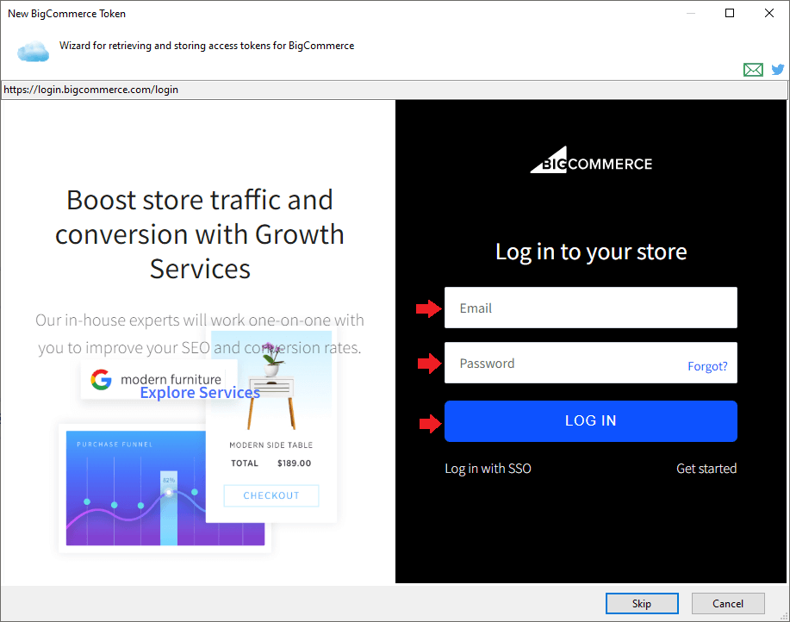The image size is (790, 622).
Task: Click the login URL address bar
Action: [x=394, y=90]
